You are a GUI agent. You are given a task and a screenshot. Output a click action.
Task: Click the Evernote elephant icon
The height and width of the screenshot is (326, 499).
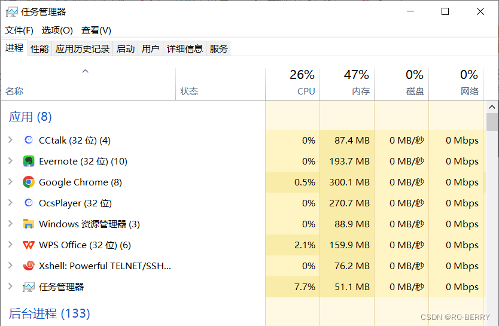(29, 162)
